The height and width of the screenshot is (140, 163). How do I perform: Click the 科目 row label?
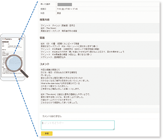tap(42, 13)
